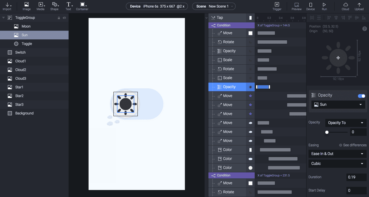Click align vertical centers icon

click(357, 18)
